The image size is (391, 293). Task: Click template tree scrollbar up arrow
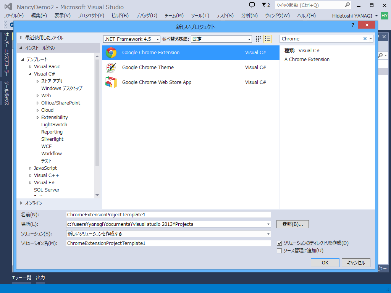(x=97, y=56)
